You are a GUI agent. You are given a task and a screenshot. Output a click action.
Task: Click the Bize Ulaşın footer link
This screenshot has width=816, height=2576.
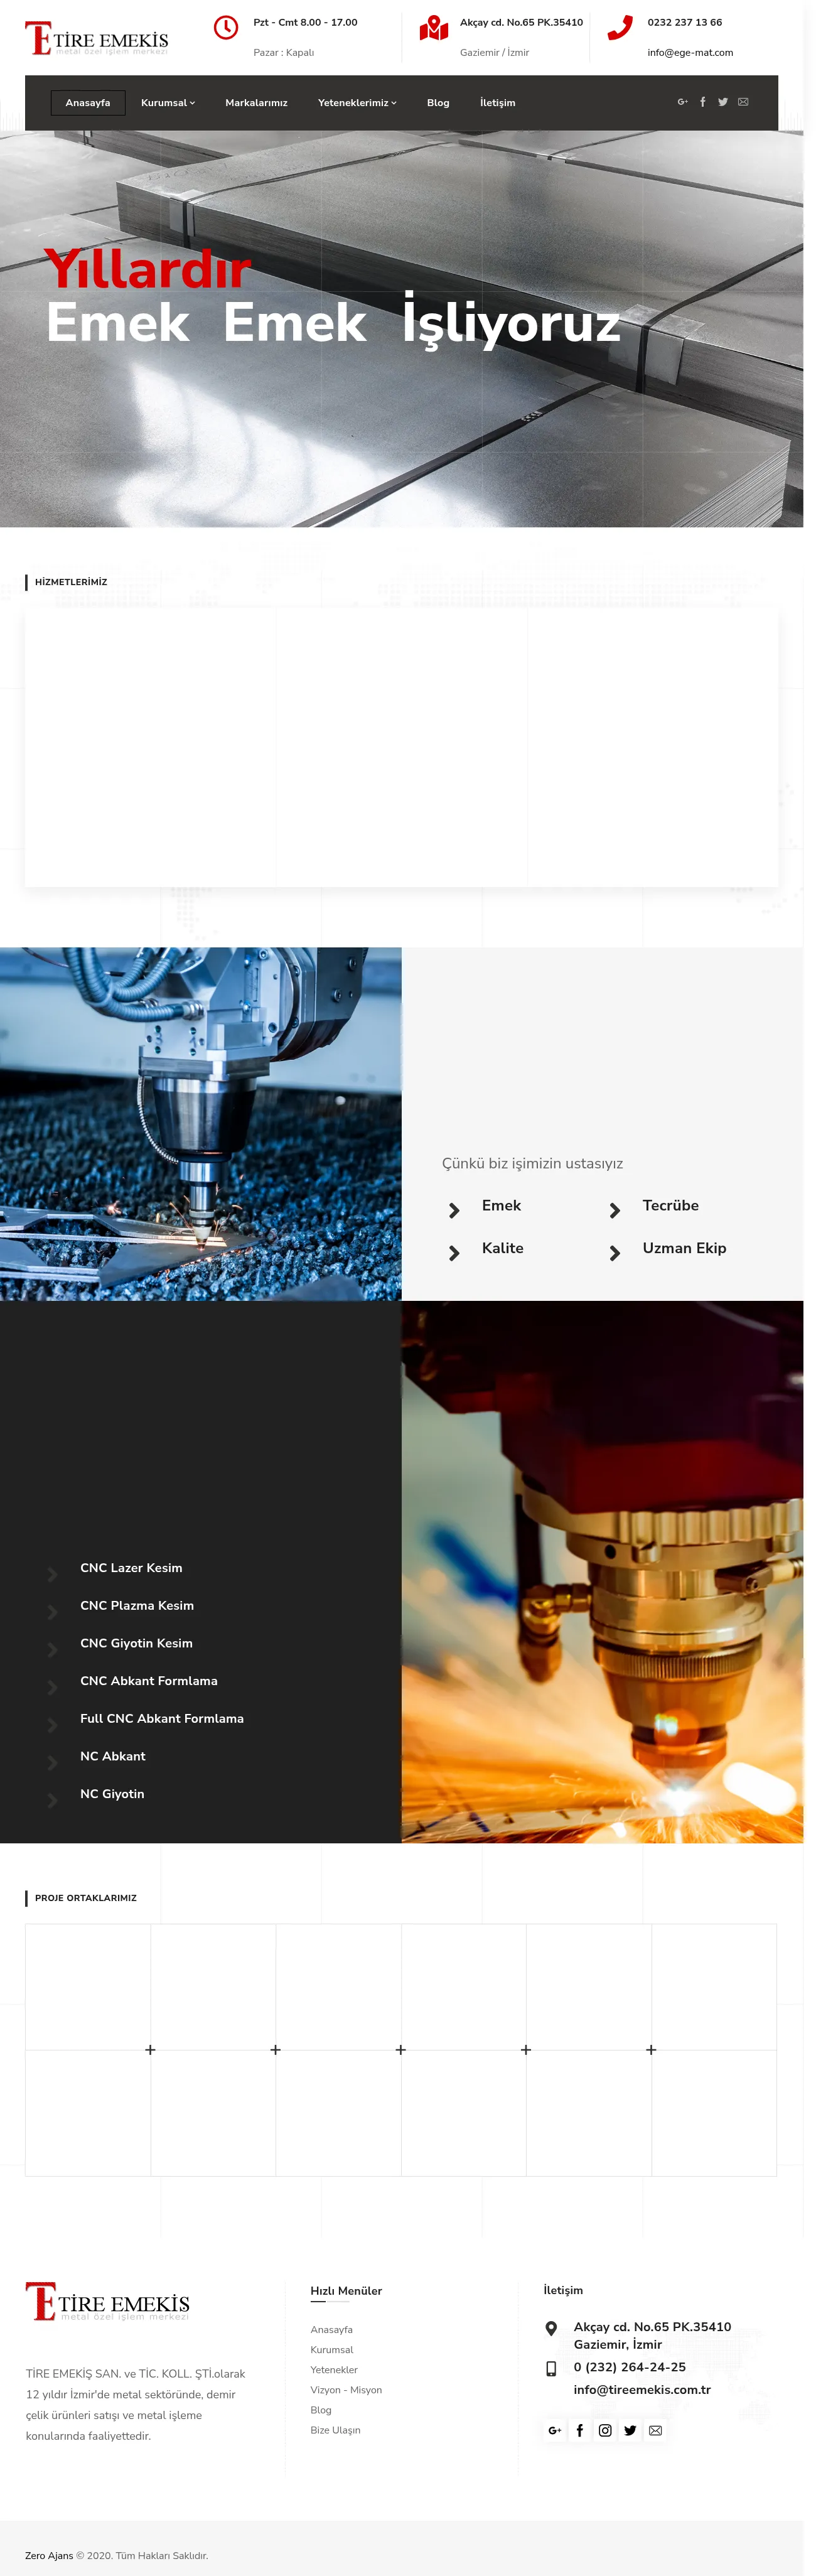tap(335, 2430)
